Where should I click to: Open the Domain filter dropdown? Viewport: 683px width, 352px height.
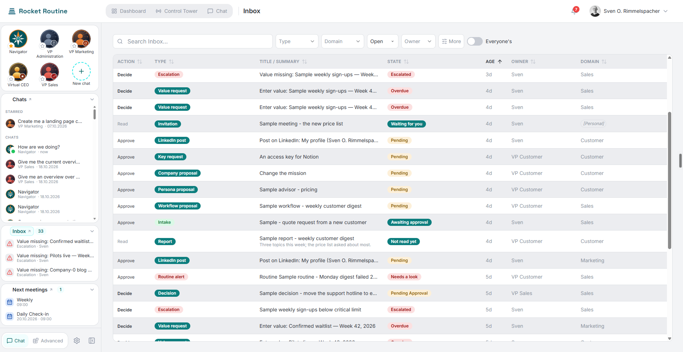coord(343,41)
